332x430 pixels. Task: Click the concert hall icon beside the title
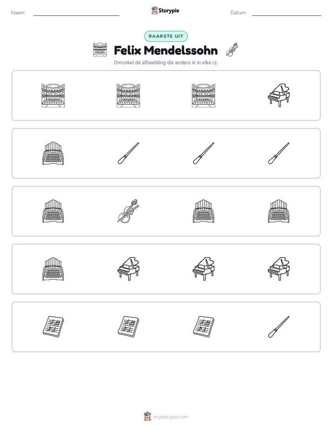[100, 50]
